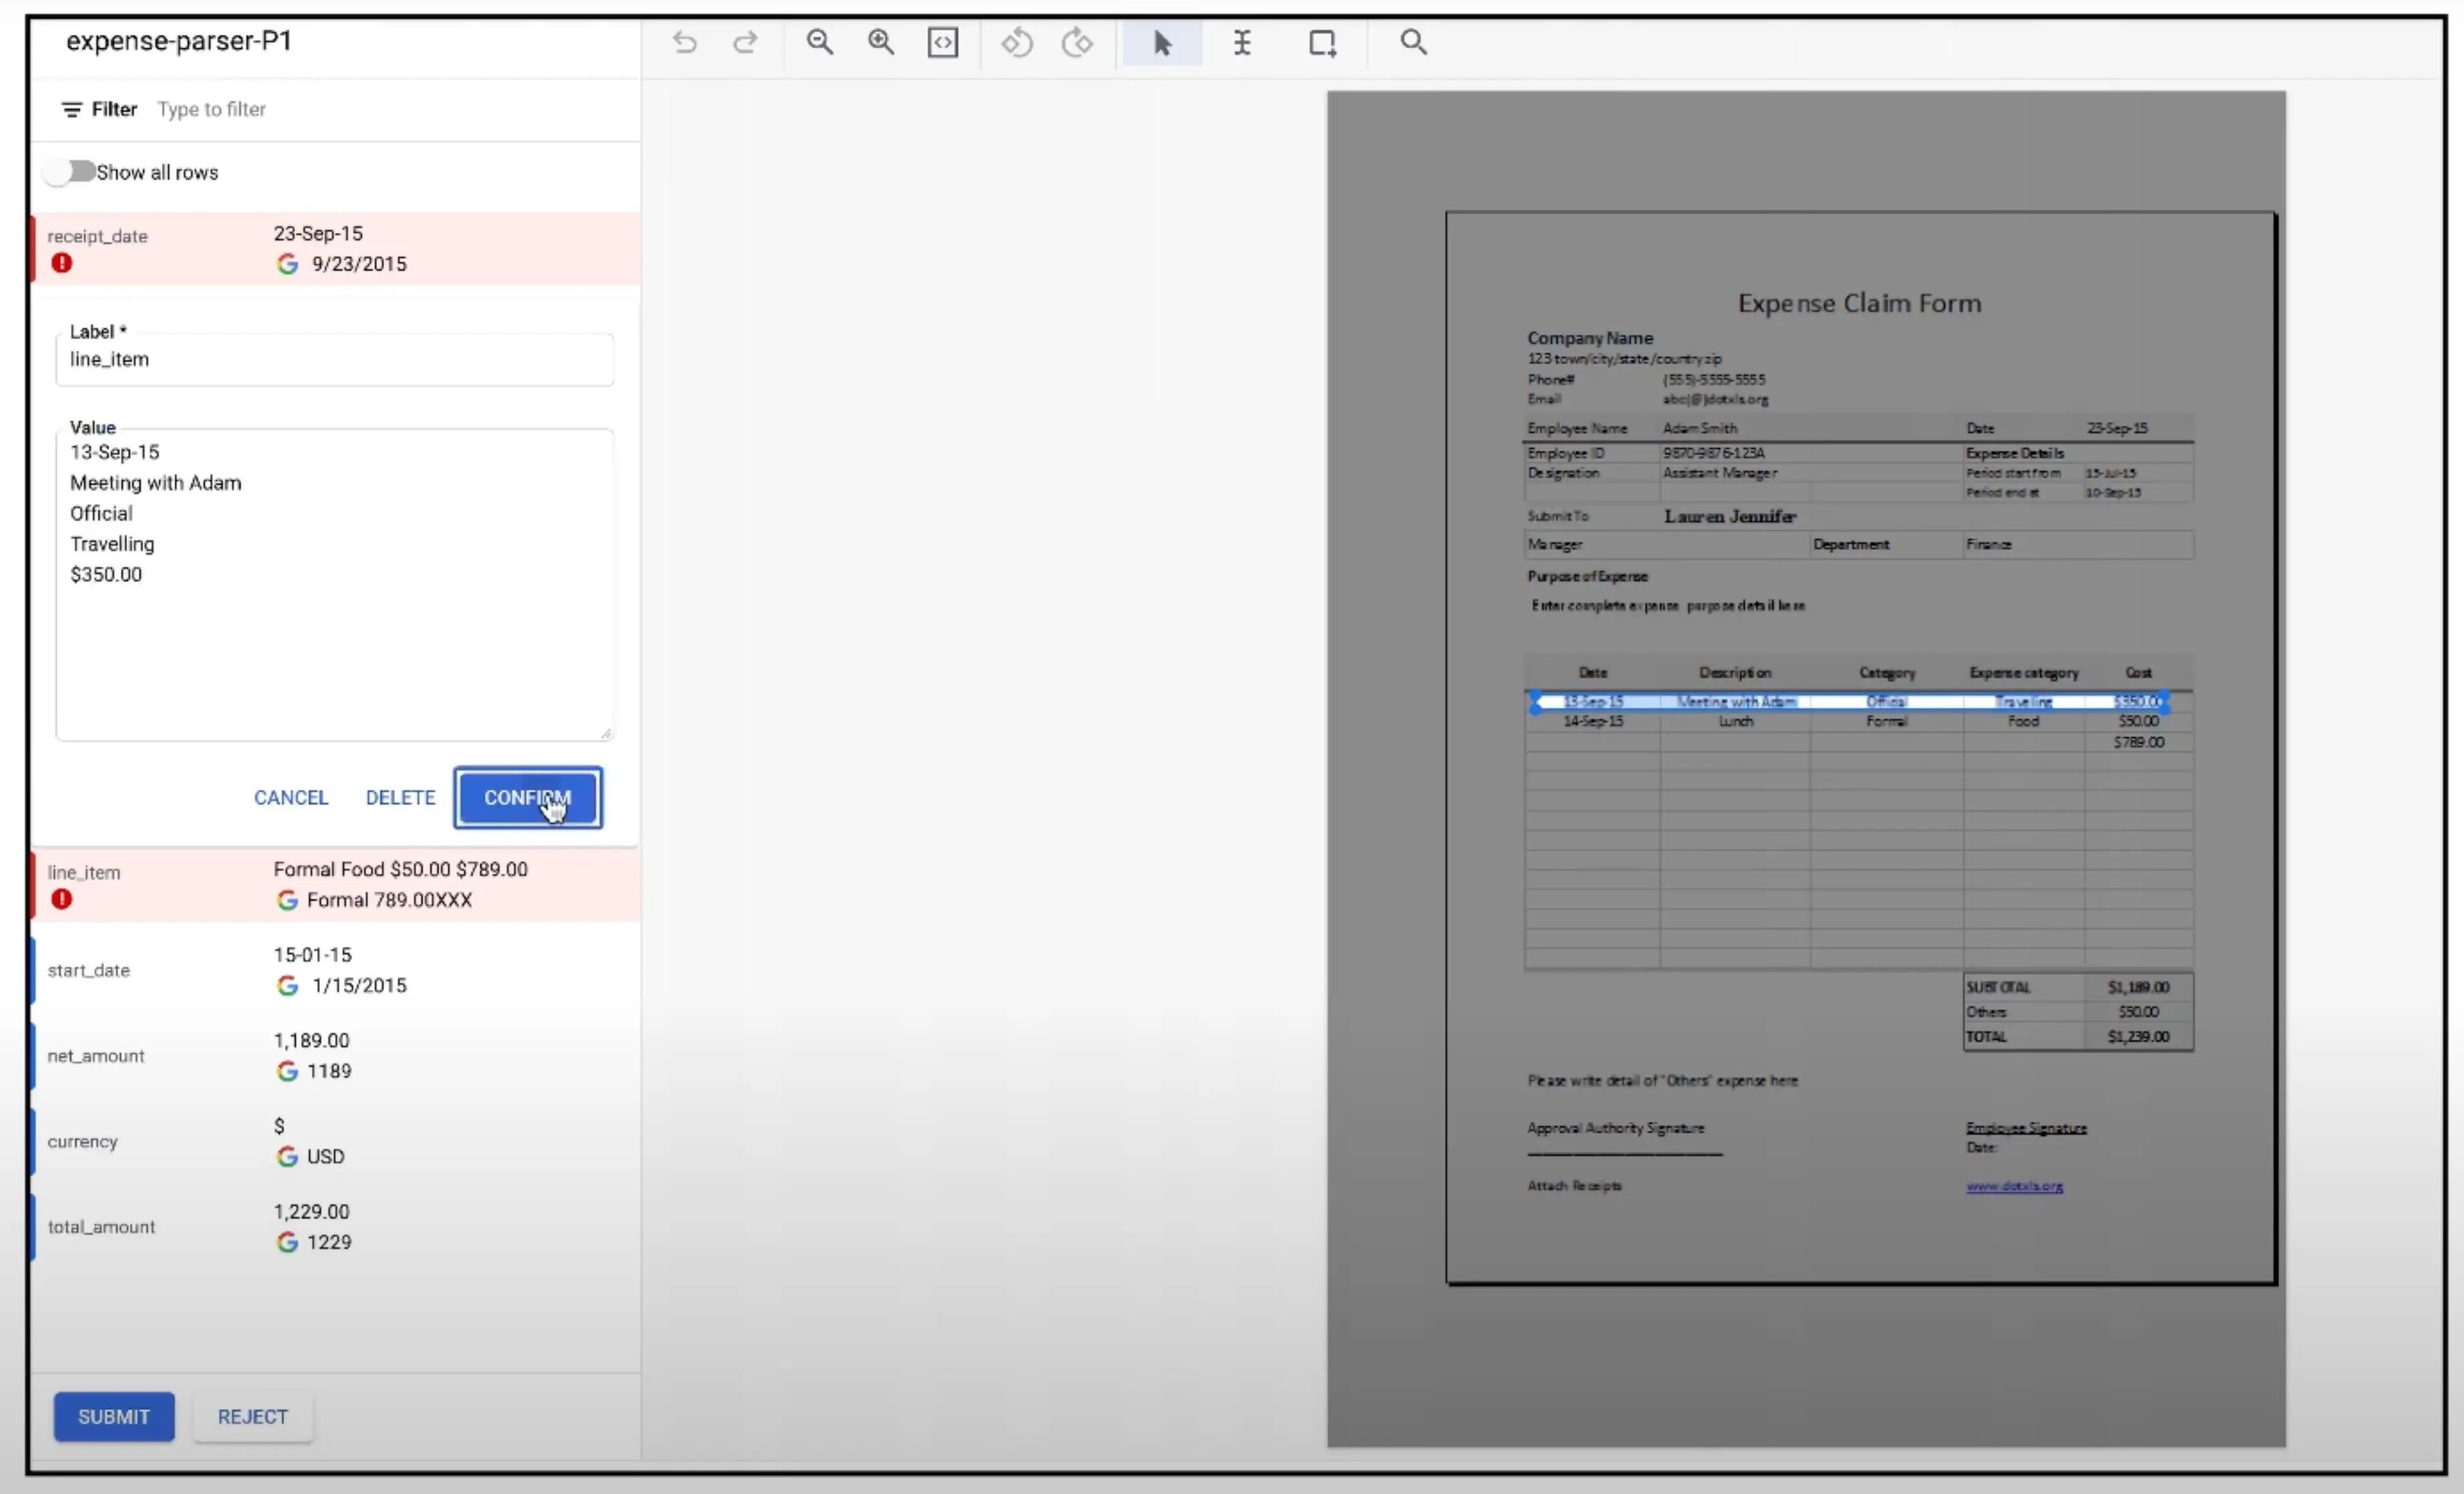The image size is (2464, 1494).
Task: Click the redo arrow icon
Action: pyautogui.click(x=745, y=43)
